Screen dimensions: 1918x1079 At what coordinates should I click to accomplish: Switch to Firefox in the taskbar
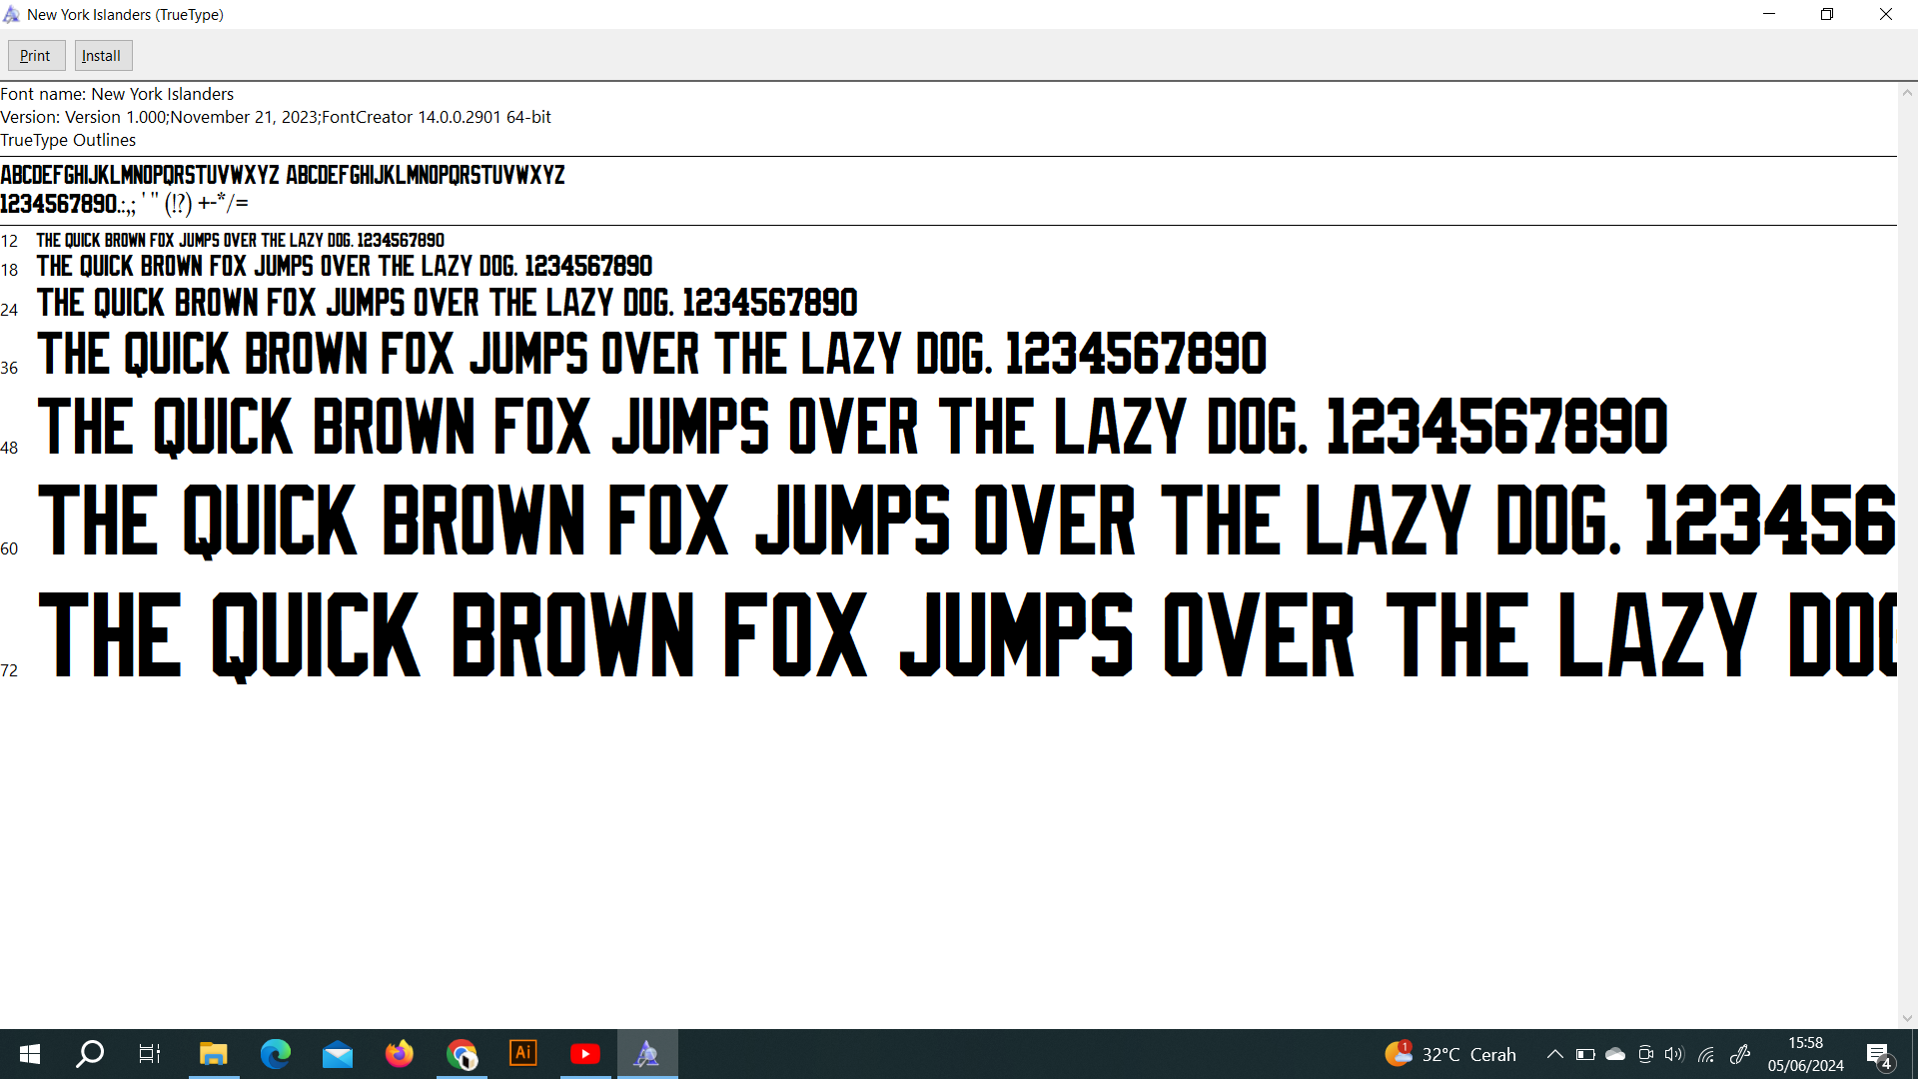(x=400, y=1054)
